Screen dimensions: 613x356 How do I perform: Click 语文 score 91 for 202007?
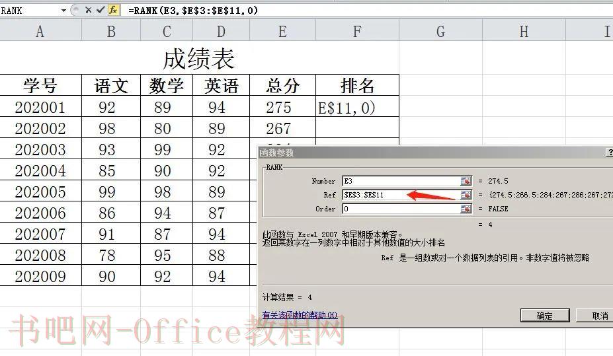[111, 233]
